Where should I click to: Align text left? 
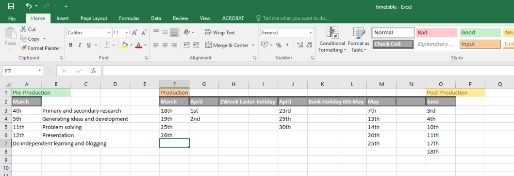pyautogui.click(x=156, y=45)
